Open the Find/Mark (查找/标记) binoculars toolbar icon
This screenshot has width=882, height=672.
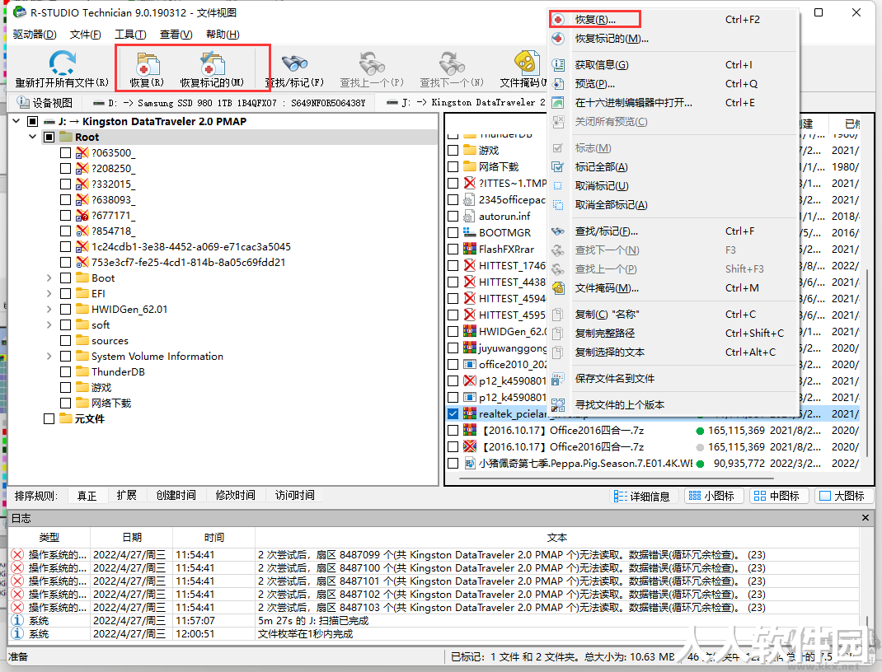point(294,63)
